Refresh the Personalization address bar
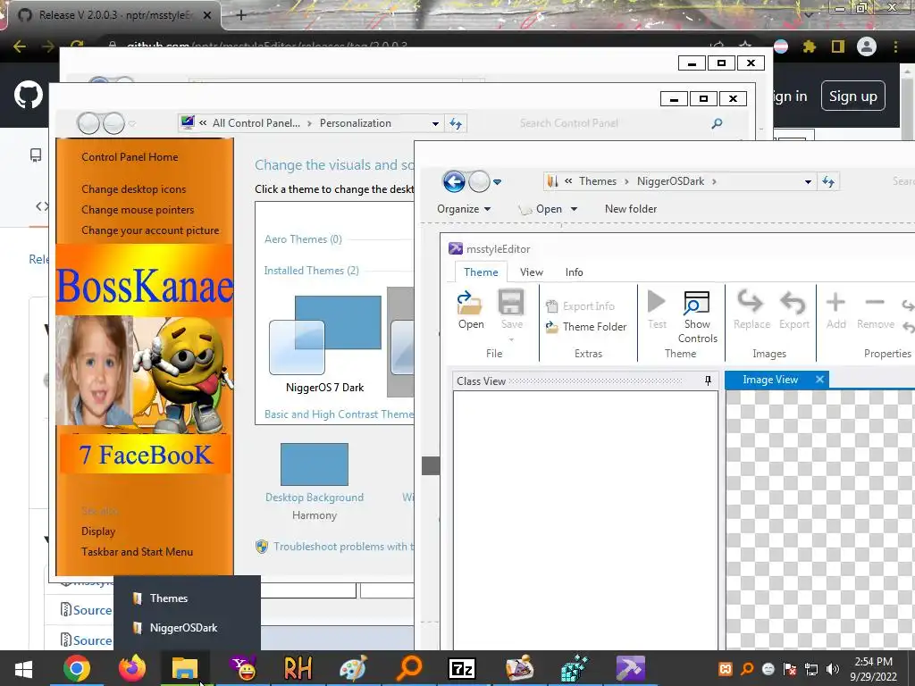 (456, 123)
